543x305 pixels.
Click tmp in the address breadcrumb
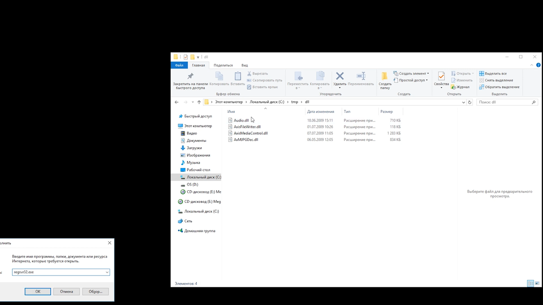click(295, 102)
